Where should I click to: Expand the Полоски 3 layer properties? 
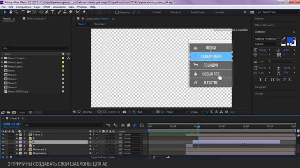[x=17, y=149]
